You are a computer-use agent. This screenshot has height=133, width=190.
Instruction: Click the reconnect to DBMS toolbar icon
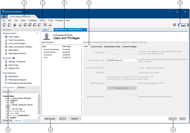(50, 25)
